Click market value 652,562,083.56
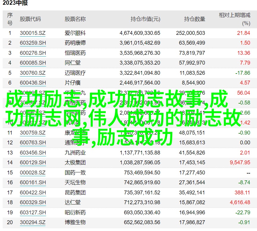Viewport: 257px width, 231px height. (x=142, y=222)
